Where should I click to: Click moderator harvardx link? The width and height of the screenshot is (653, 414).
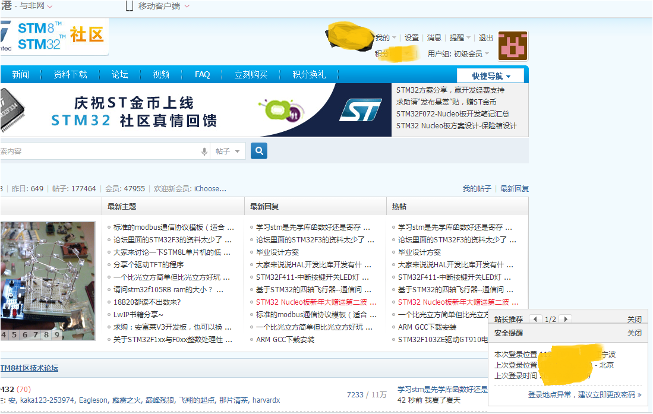pos(266,400)
